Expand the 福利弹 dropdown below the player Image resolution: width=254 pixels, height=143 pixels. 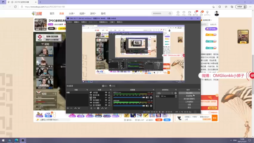[128, 120]
